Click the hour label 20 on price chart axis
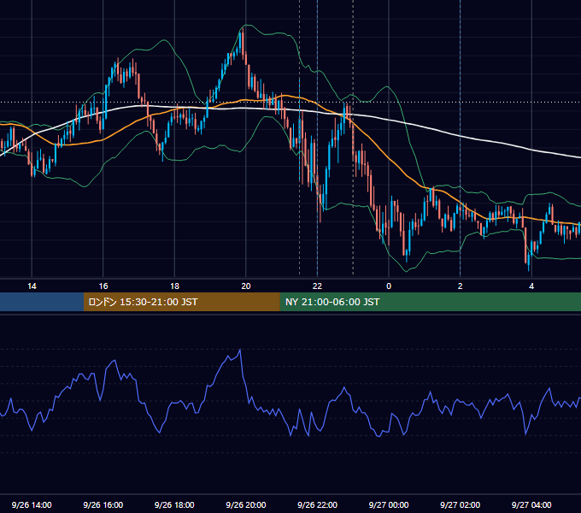 coord(246,286)
